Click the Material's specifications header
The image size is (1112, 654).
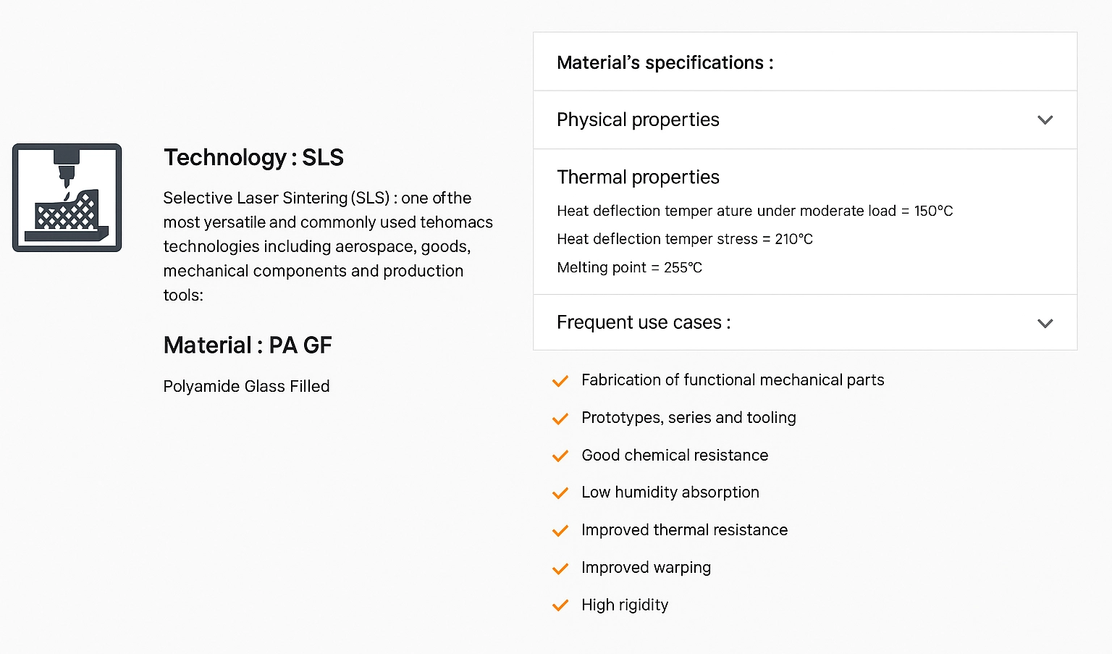[665, 63]
